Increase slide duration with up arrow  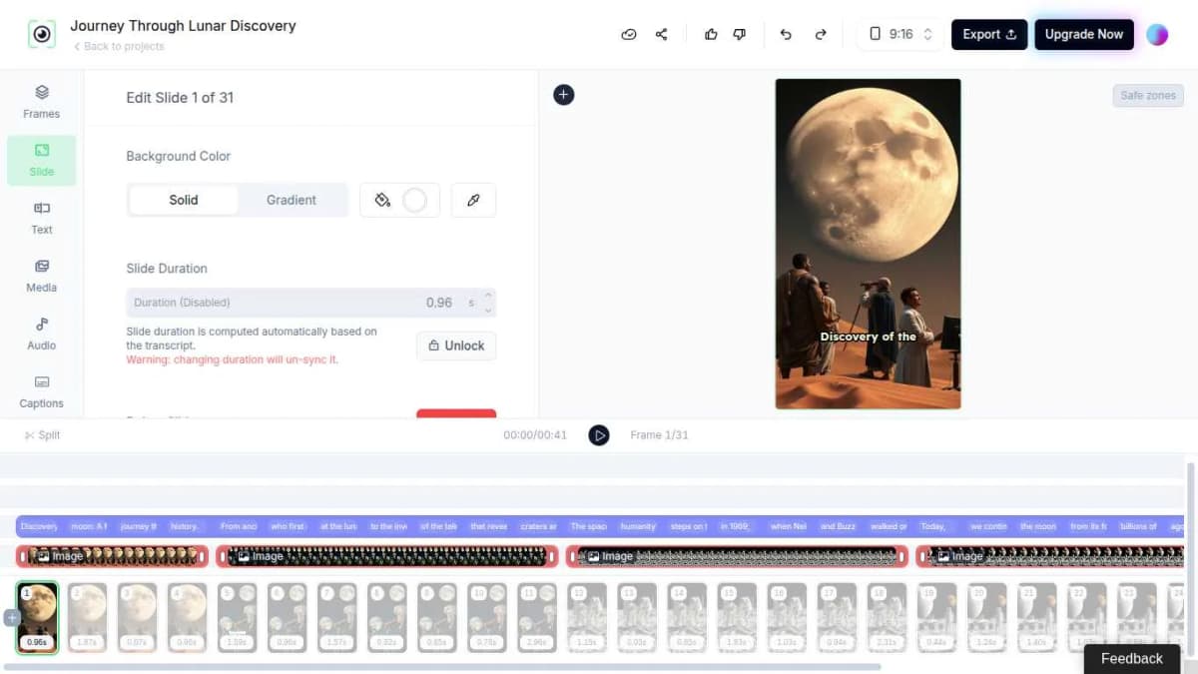(x=488, y=296)
